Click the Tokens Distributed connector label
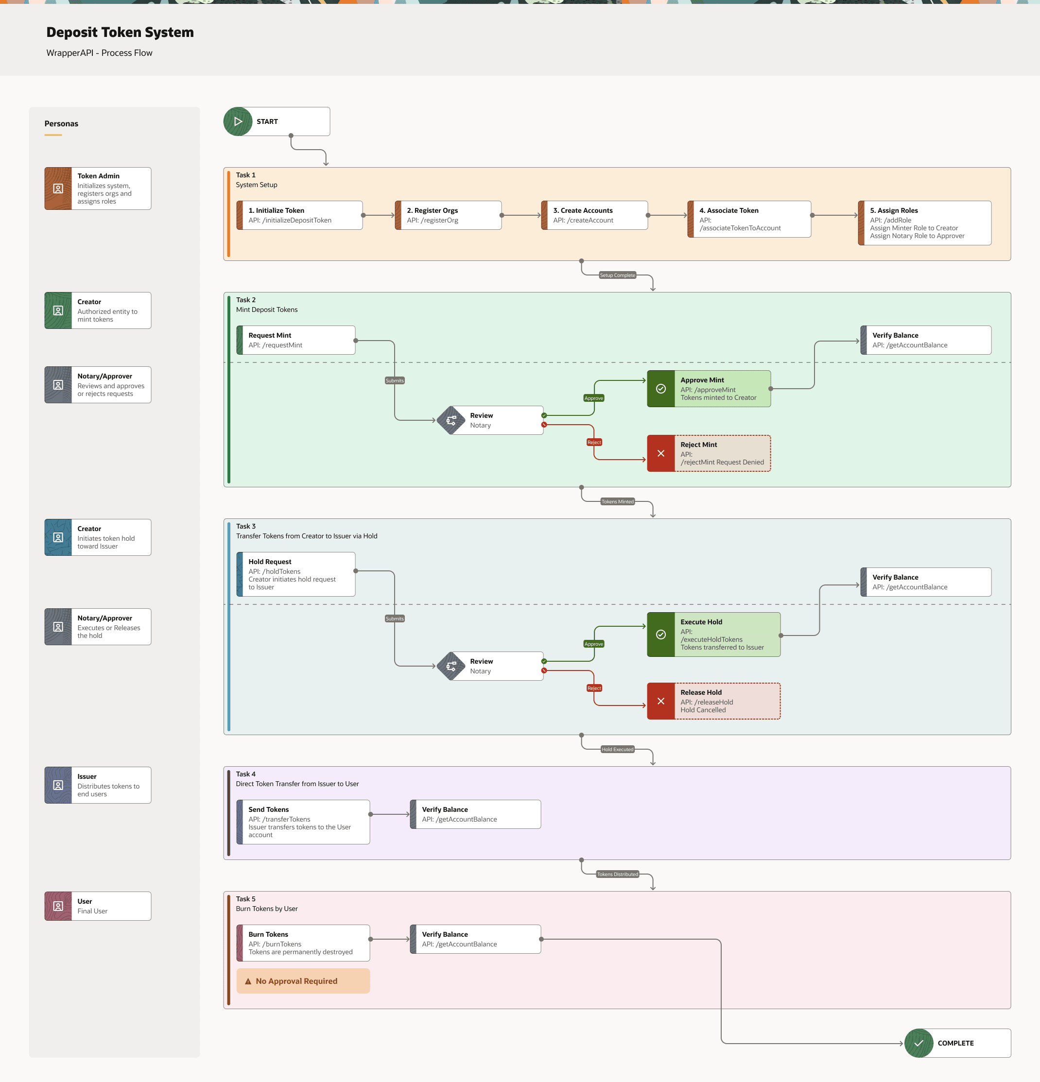This screenshot has width=1040, height=1082. pos(618,874)
